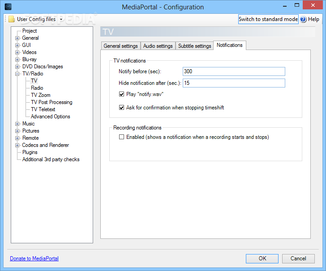Expand the Blu-ray tree node
Image resolution: width=326 pixels, height=271 pixels.
(x=17, y=59)
